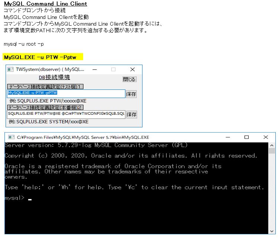Viewport: 278px width, 238px height.
Task: Click the 'Copyright (c) 2000, 2020' console line
Action: pos(131,156)
